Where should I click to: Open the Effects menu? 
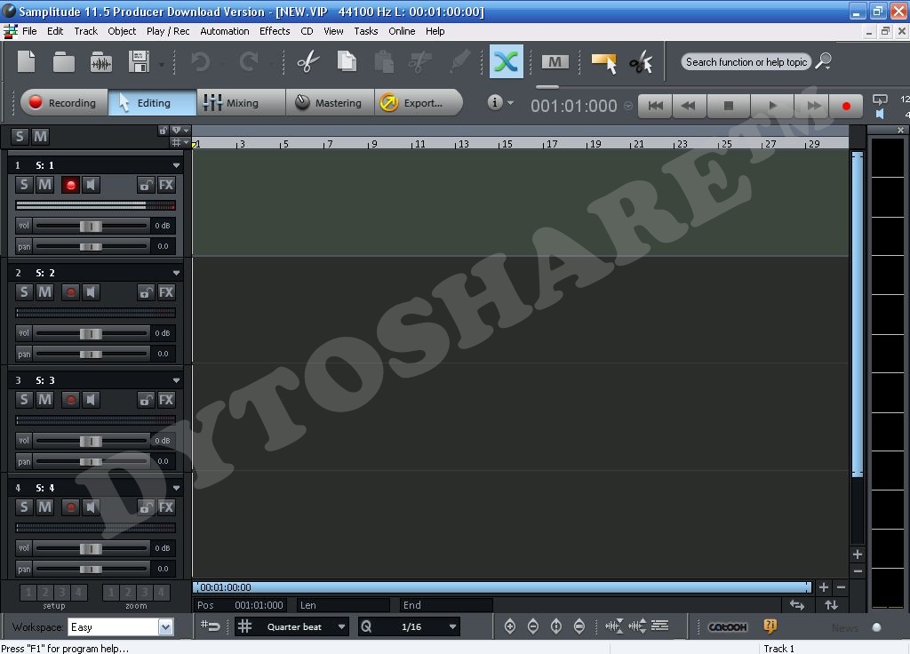coord(275,31)
